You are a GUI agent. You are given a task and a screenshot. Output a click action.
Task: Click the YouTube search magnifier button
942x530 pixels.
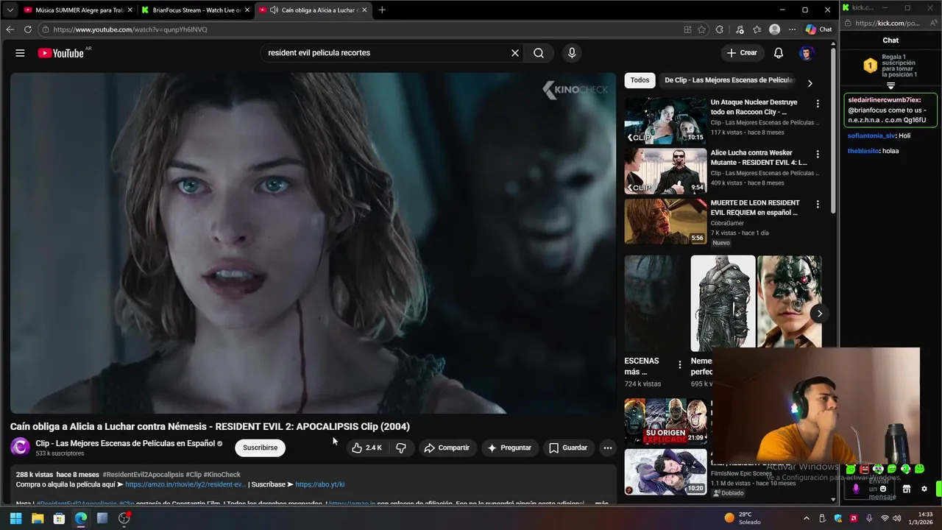pos(539,53)
